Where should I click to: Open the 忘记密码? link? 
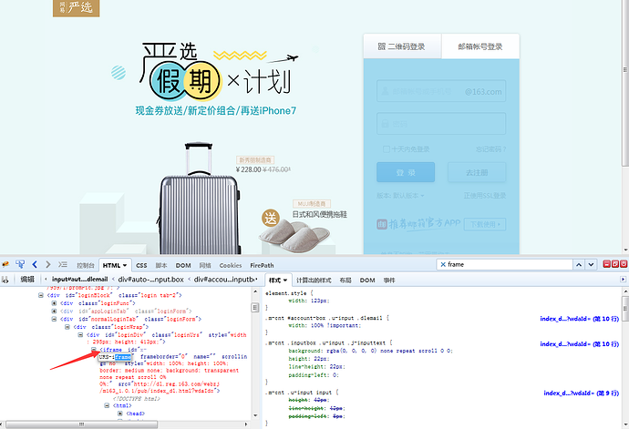pos(490,149)
